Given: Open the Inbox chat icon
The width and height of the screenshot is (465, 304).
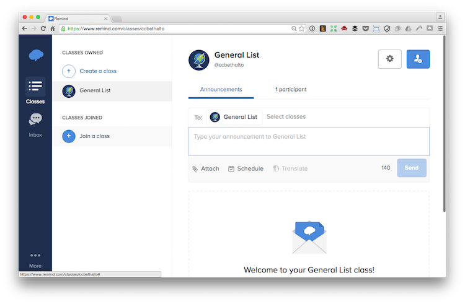Looking at the screenshot, I should pos(35,119).
